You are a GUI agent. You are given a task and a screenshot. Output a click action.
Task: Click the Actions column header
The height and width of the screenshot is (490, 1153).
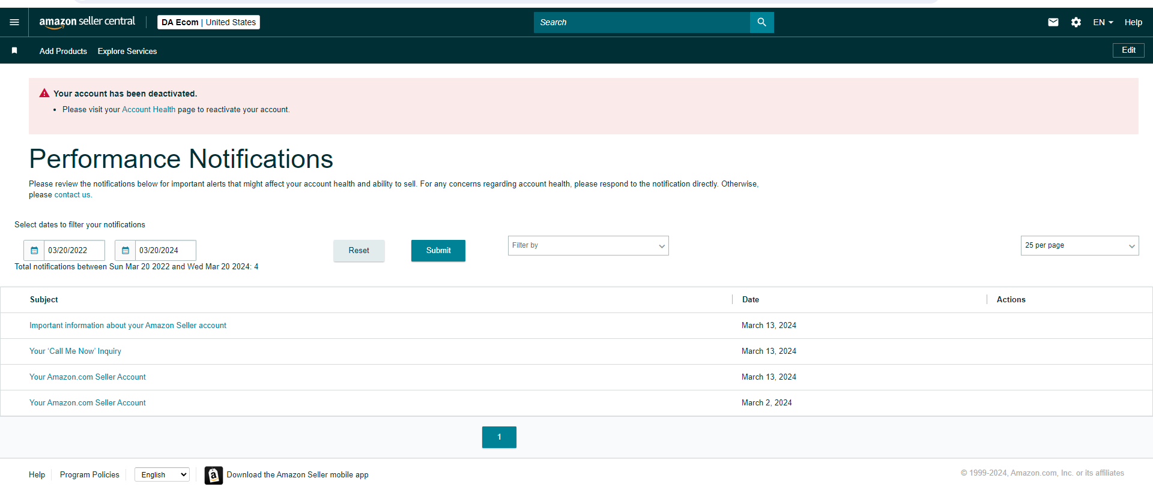pyautogui.click(x=1011, y=300)
